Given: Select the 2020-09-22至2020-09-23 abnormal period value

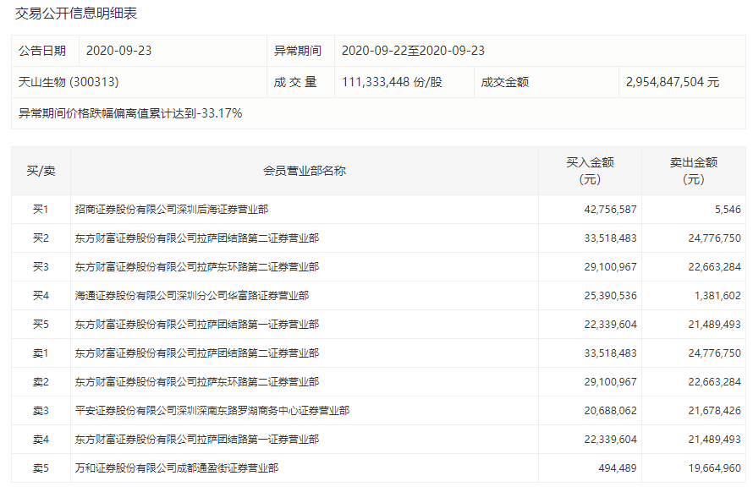Looking at the screenshot, I should click(x=413, y=51).
